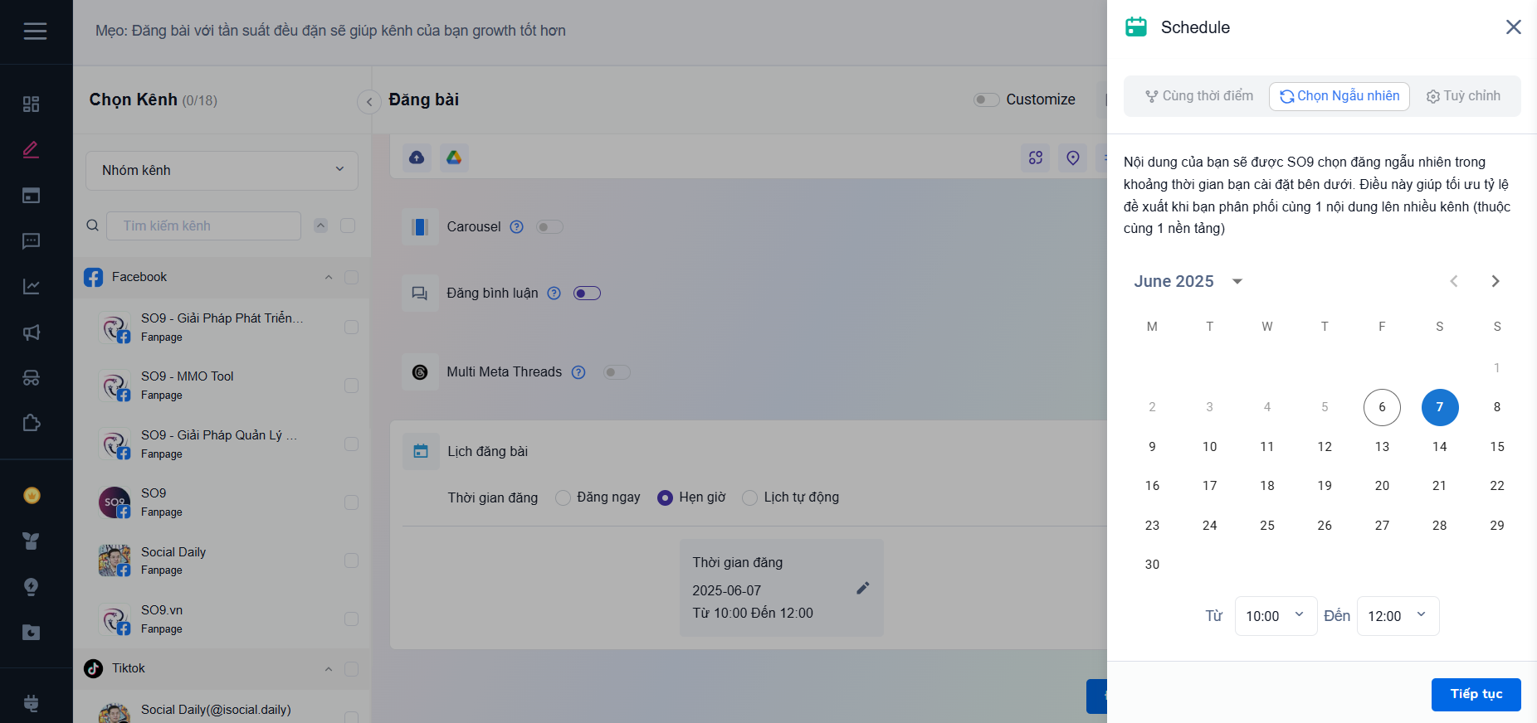Image resolution: width=1537 pixels, height=723 pixels.
Task: Click the help icon next to Multi Meta Threads
Action: coord(578,372)
